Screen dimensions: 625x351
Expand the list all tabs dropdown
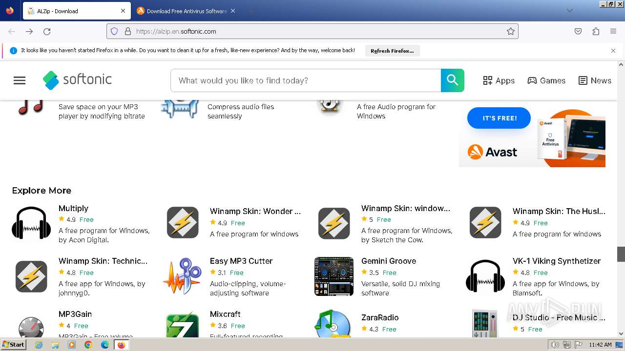(x=569, y=11)
